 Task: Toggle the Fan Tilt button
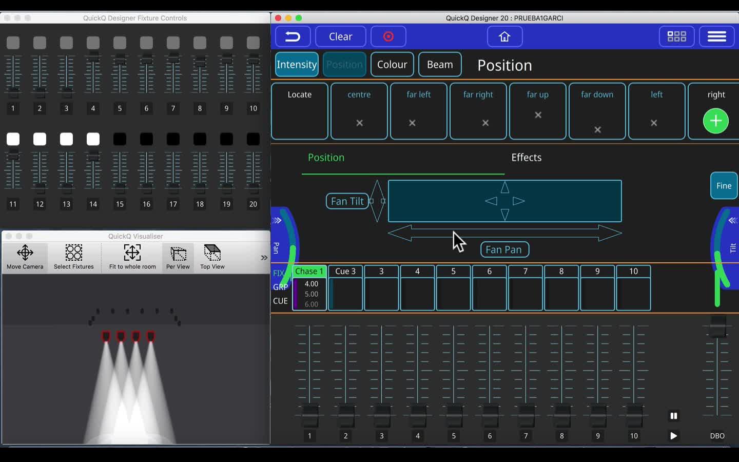click(x=347, y=201)
